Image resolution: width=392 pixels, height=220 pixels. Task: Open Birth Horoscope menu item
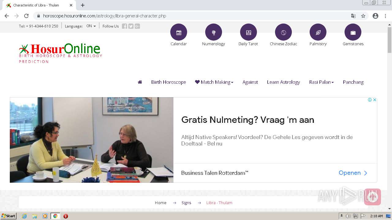168,82
